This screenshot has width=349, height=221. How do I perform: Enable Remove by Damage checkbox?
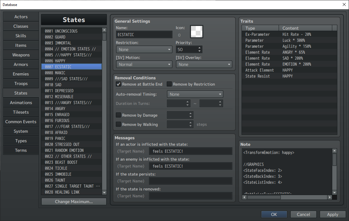[119, 115]
